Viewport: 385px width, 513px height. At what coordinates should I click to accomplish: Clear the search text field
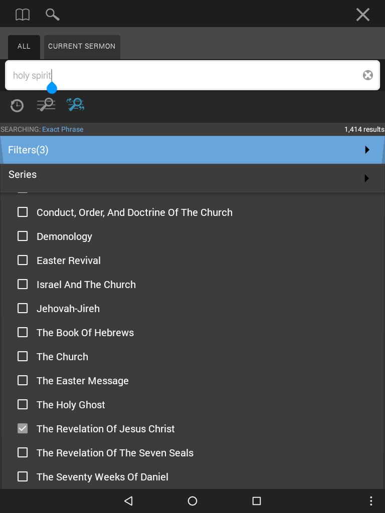pyautogui.click(x=368, y=75)
